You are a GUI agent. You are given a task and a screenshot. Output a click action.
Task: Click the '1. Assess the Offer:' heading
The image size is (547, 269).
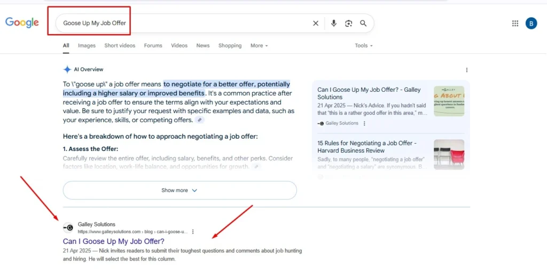point(91,149)
